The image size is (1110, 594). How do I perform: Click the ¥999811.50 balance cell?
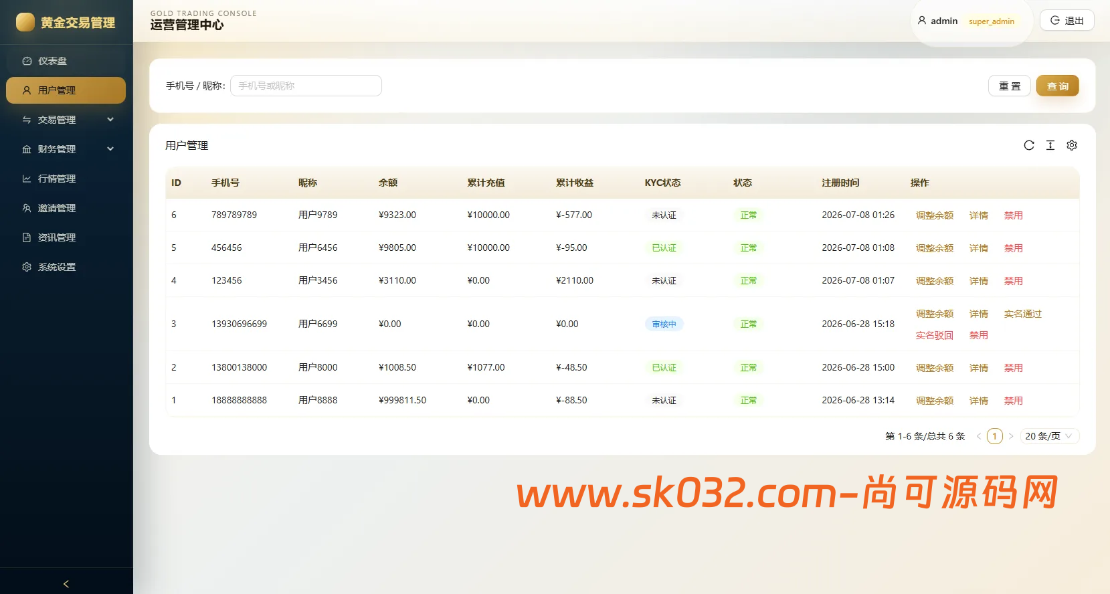tap(402, 400)
